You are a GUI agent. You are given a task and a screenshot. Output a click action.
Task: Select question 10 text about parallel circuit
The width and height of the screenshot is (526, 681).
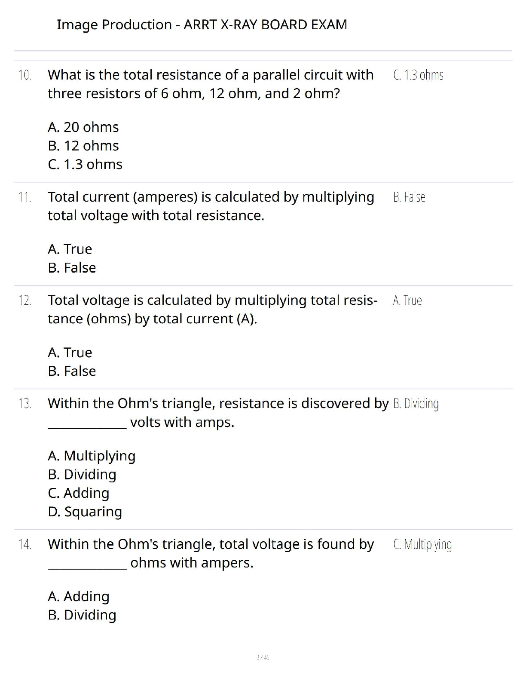[211, 84]
